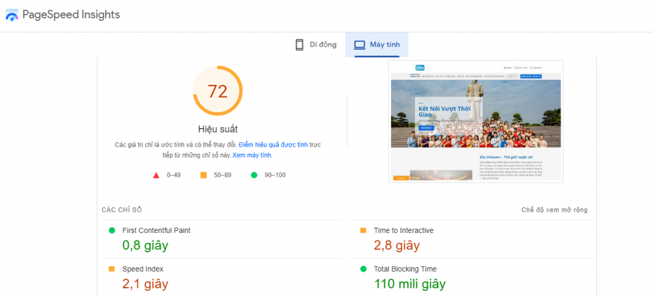Click the CÁC CHỈ SỐ section heading

122,210
